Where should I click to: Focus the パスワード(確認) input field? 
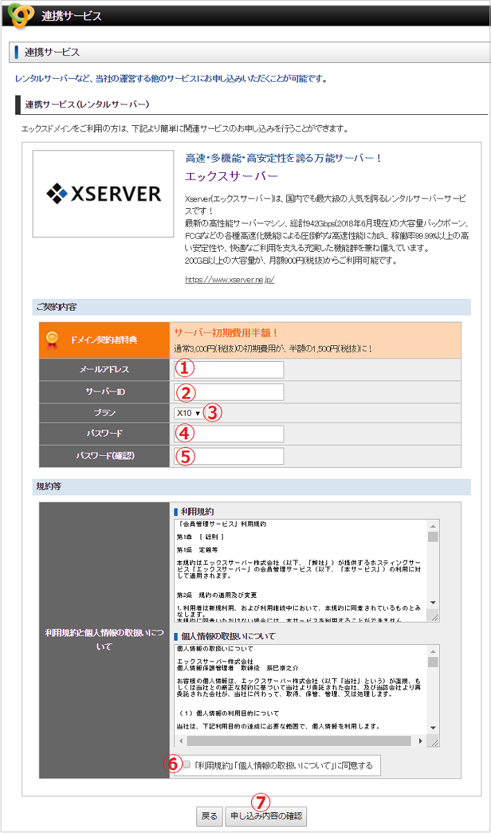click(229, 456)
